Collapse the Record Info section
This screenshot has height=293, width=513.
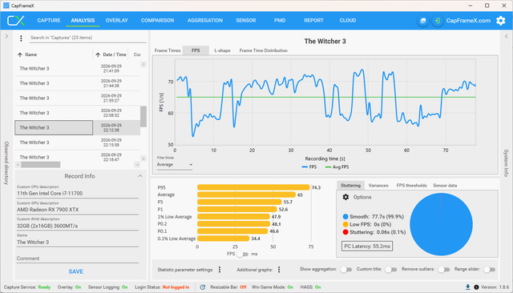tap(140, 176)
